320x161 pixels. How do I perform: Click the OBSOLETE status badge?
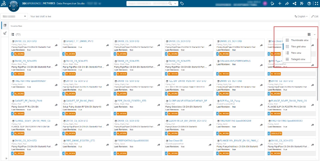276,133
